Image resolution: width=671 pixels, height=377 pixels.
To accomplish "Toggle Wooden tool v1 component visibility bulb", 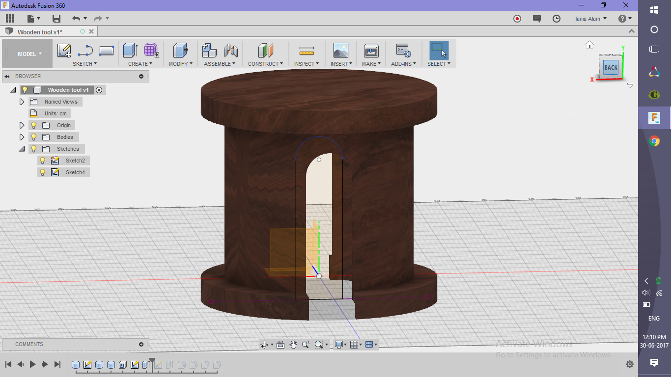I will [x=25, y=90].
